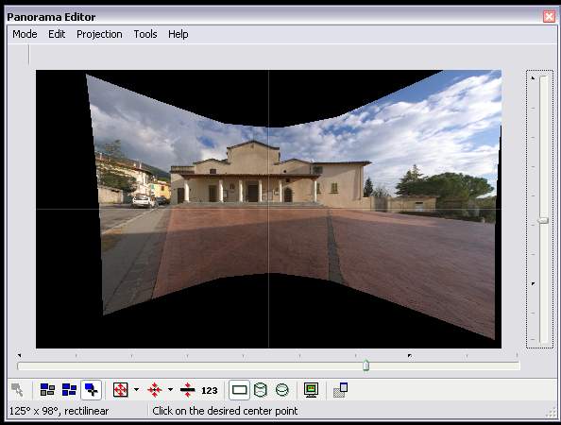Click the vertical field of view slider handle
Image resolution: width=561 pixels, height=425 pixels.
[543, 220]
